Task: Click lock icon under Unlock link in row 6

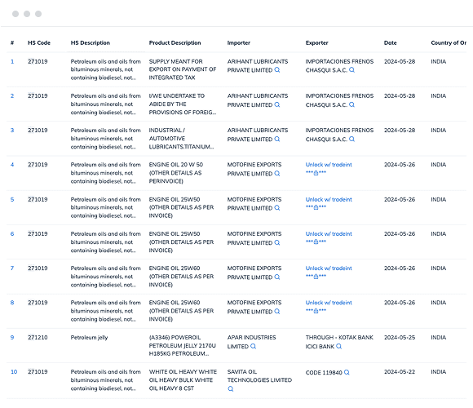Action: pyautogui.click(x=316, y=242)
